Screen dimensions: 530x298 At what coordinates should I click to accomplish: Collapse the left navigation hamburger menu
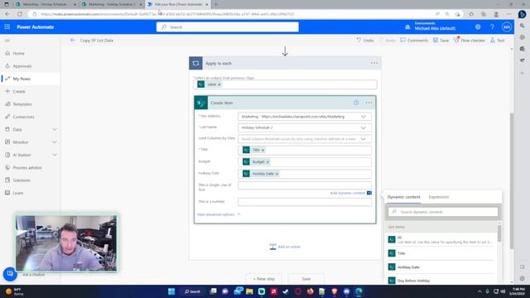click(7, 41)
